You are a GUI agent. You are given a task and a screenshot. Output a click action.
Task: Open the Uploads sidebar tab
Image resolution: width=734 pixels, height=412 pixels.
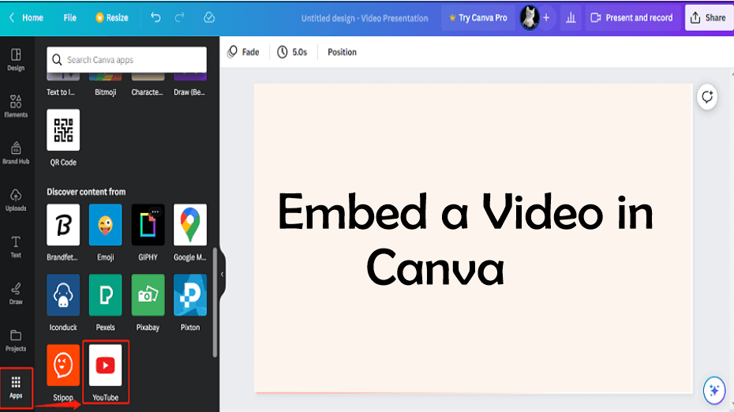pos(16,200)
